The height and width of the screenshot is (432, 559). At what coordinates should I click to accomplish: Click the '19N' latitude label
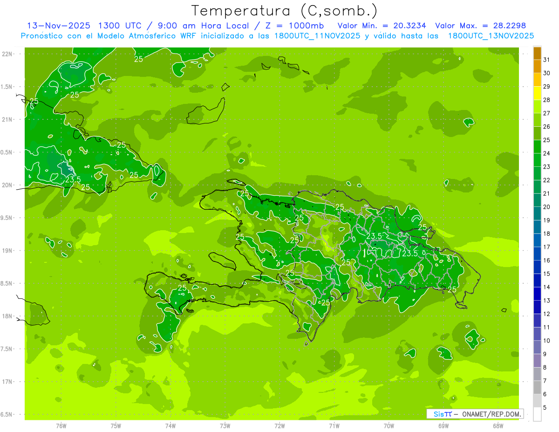coord(7,250)
